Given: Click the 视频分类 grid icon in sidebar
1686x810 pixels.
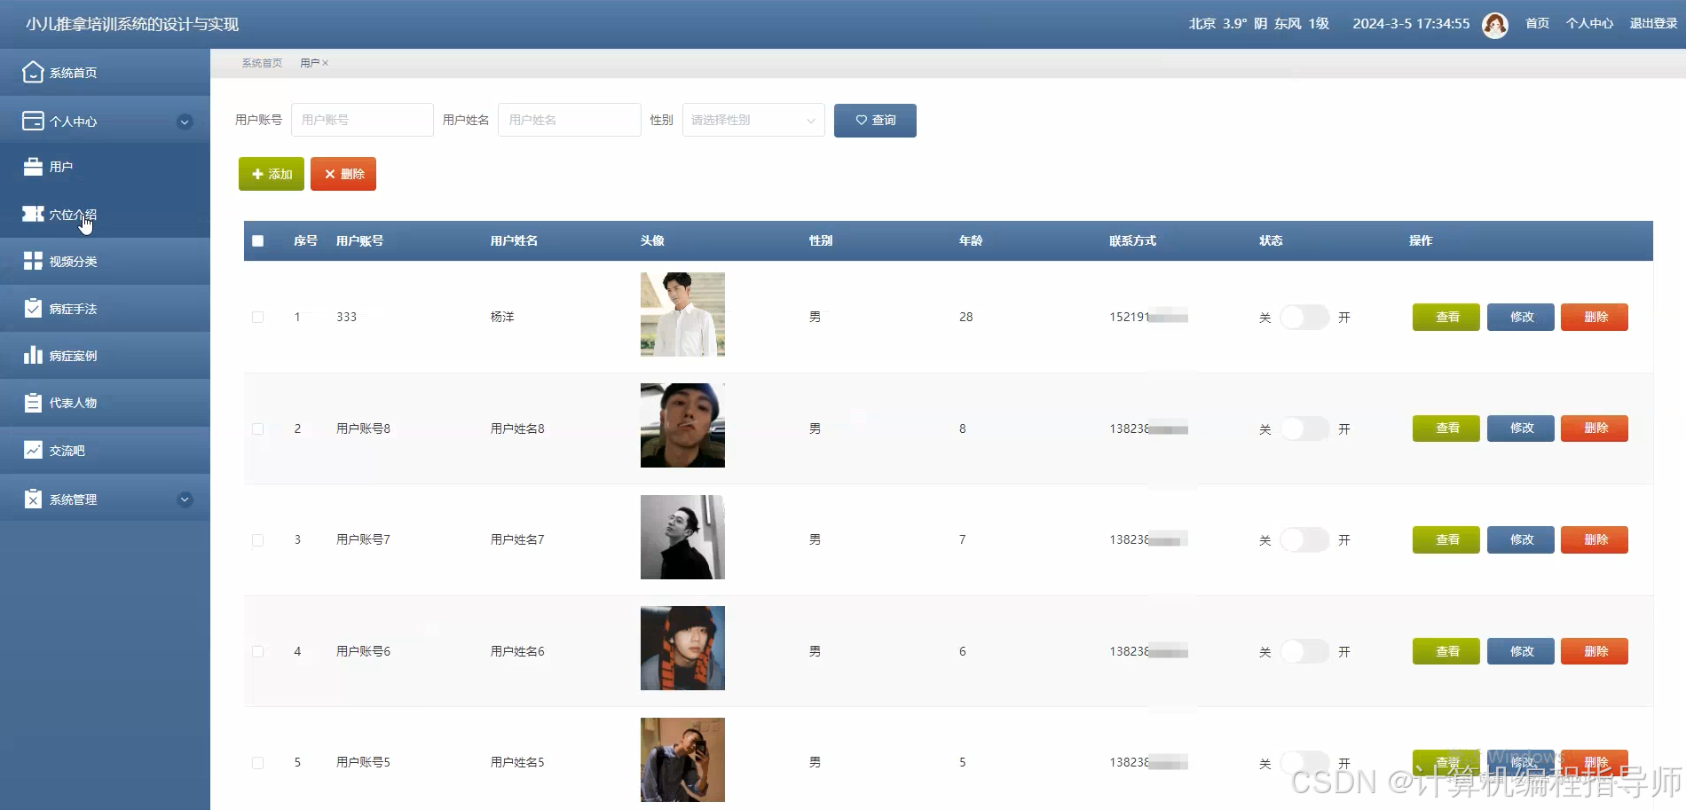Looking at the screenshot, I should coord(33,261).
